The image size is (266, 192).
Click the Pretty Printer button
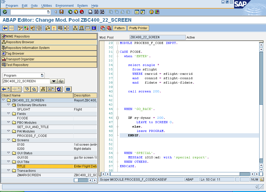pyautogui.click(x=138, y=28)
